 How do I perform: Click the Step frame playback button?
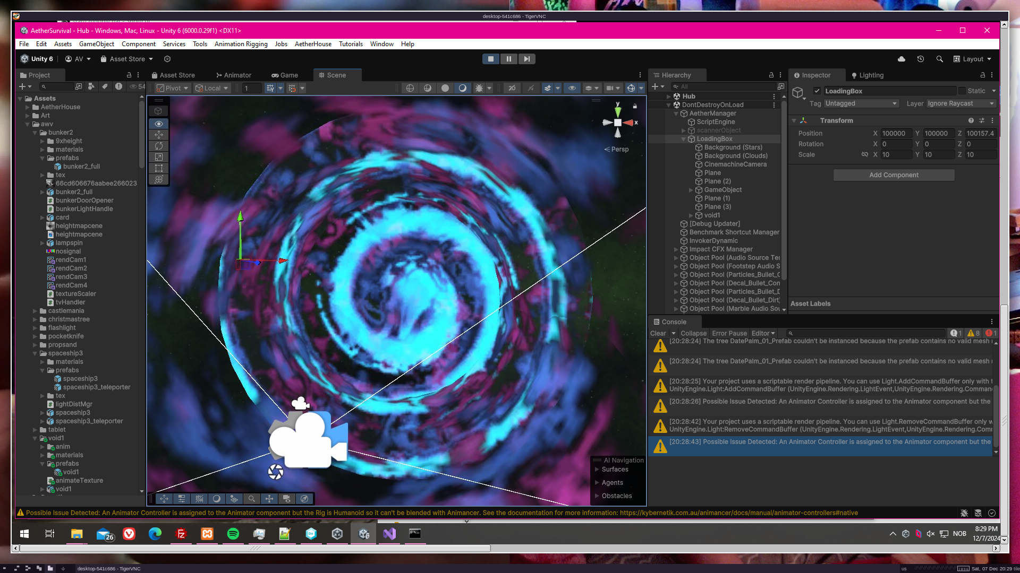tap(526, 59)
